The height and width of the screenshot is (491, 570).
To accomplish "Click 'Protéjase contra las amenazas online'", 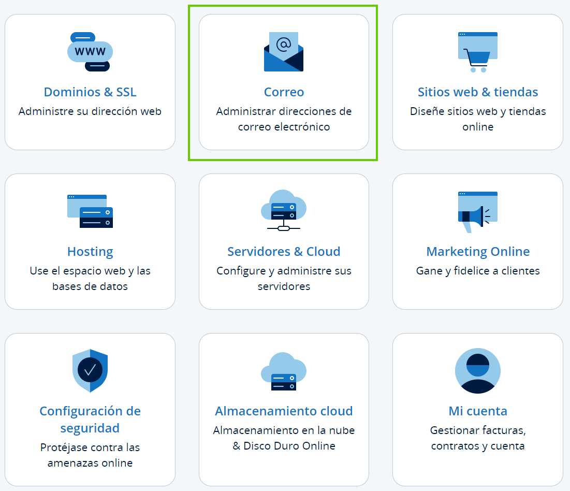I will 90,455.
